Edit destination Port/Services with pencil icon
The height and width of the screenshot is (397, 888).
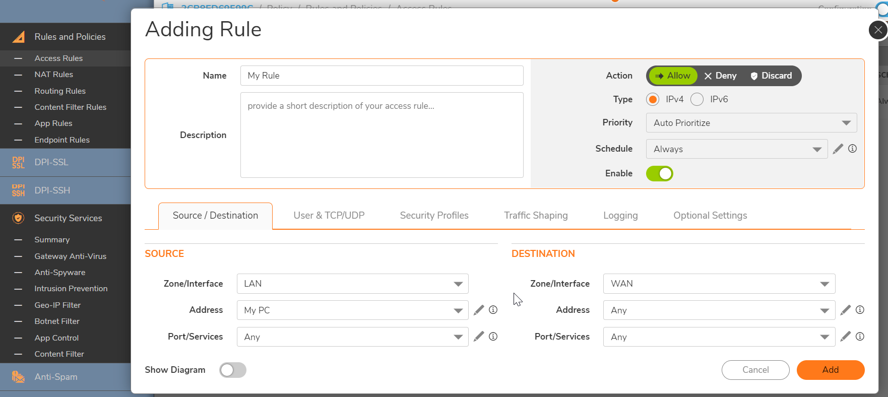pos(845,337)
